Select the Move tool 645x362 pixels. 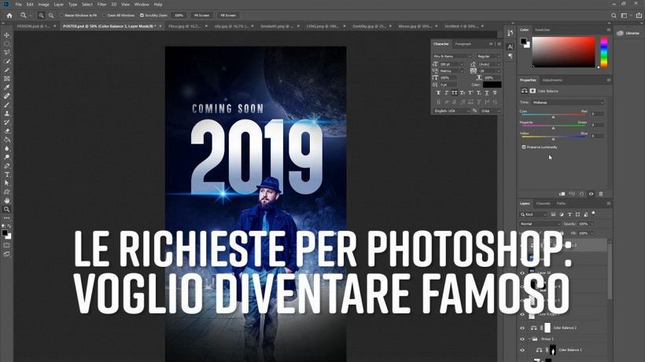7,35
